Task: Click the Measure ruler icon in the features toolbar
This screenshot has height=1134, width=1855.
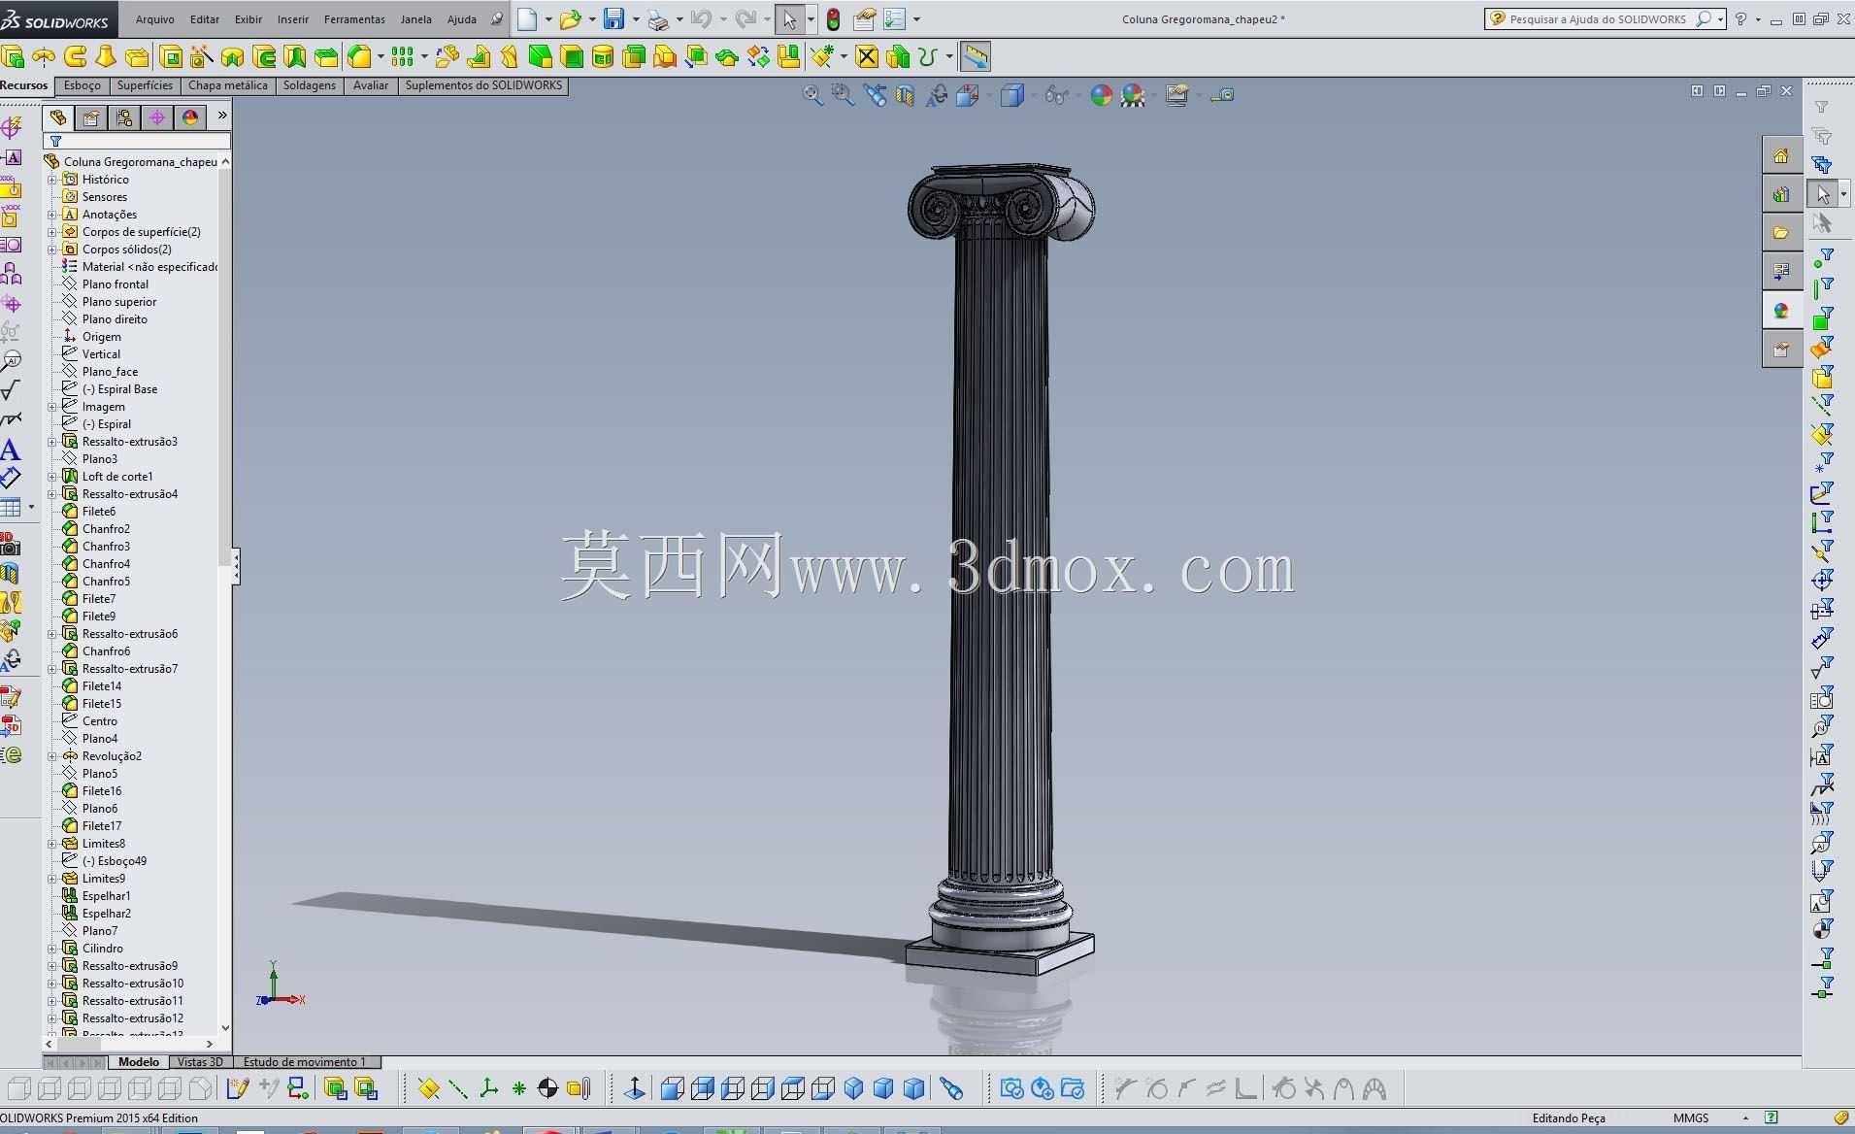Action: pyautogui.click(x=975, y=57)
